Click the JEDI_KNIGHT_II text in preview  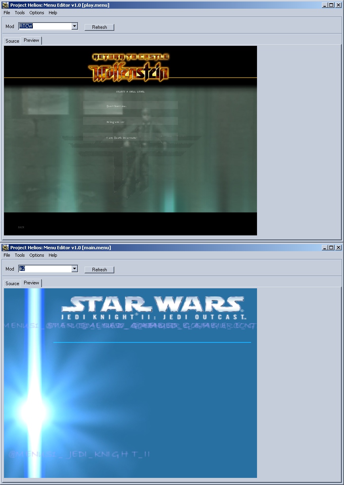79,455
